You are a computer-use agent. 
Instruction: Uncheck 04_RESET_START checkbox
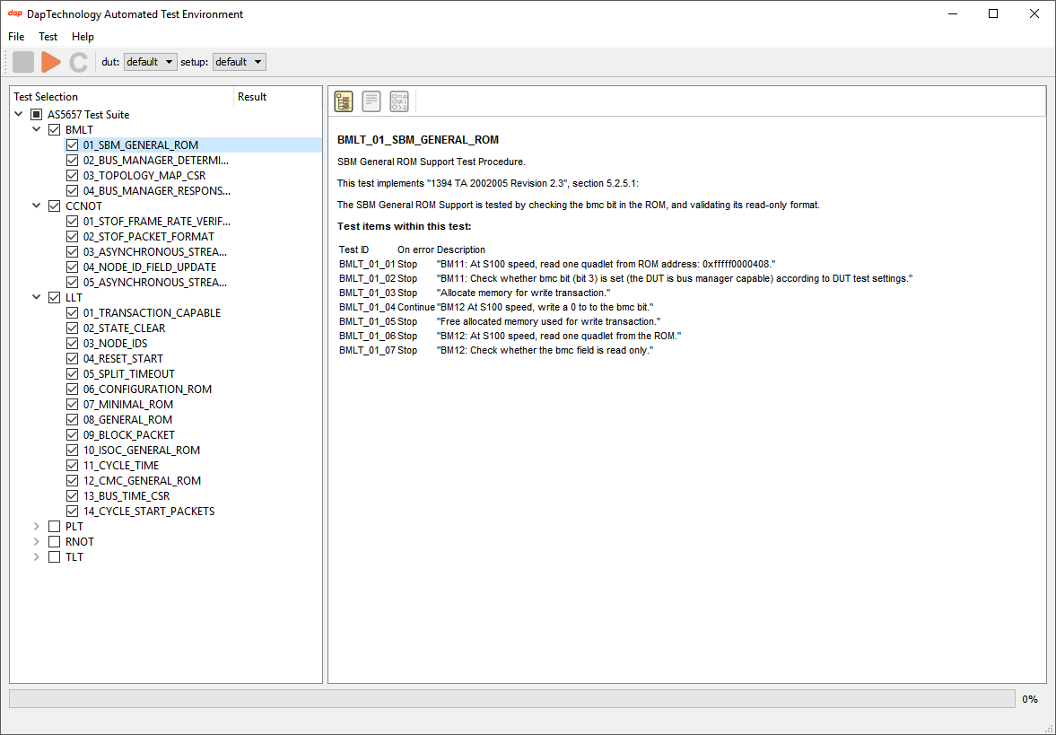(x=72, y=358)
